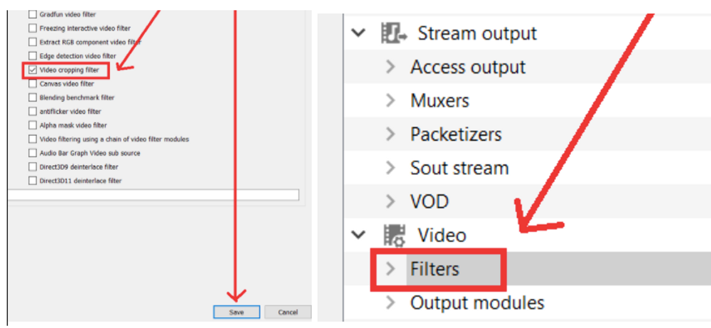The width and height of the screenshot is (711, 328).
Task: Expand the Muxers node arrow
Action: (x=390, y=101)
